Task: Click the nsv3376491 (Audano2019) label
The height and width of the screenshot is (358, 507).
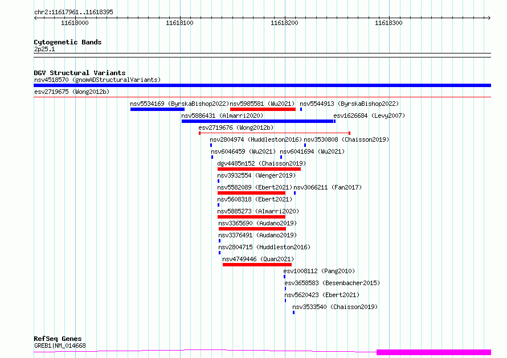Action: 257,235
